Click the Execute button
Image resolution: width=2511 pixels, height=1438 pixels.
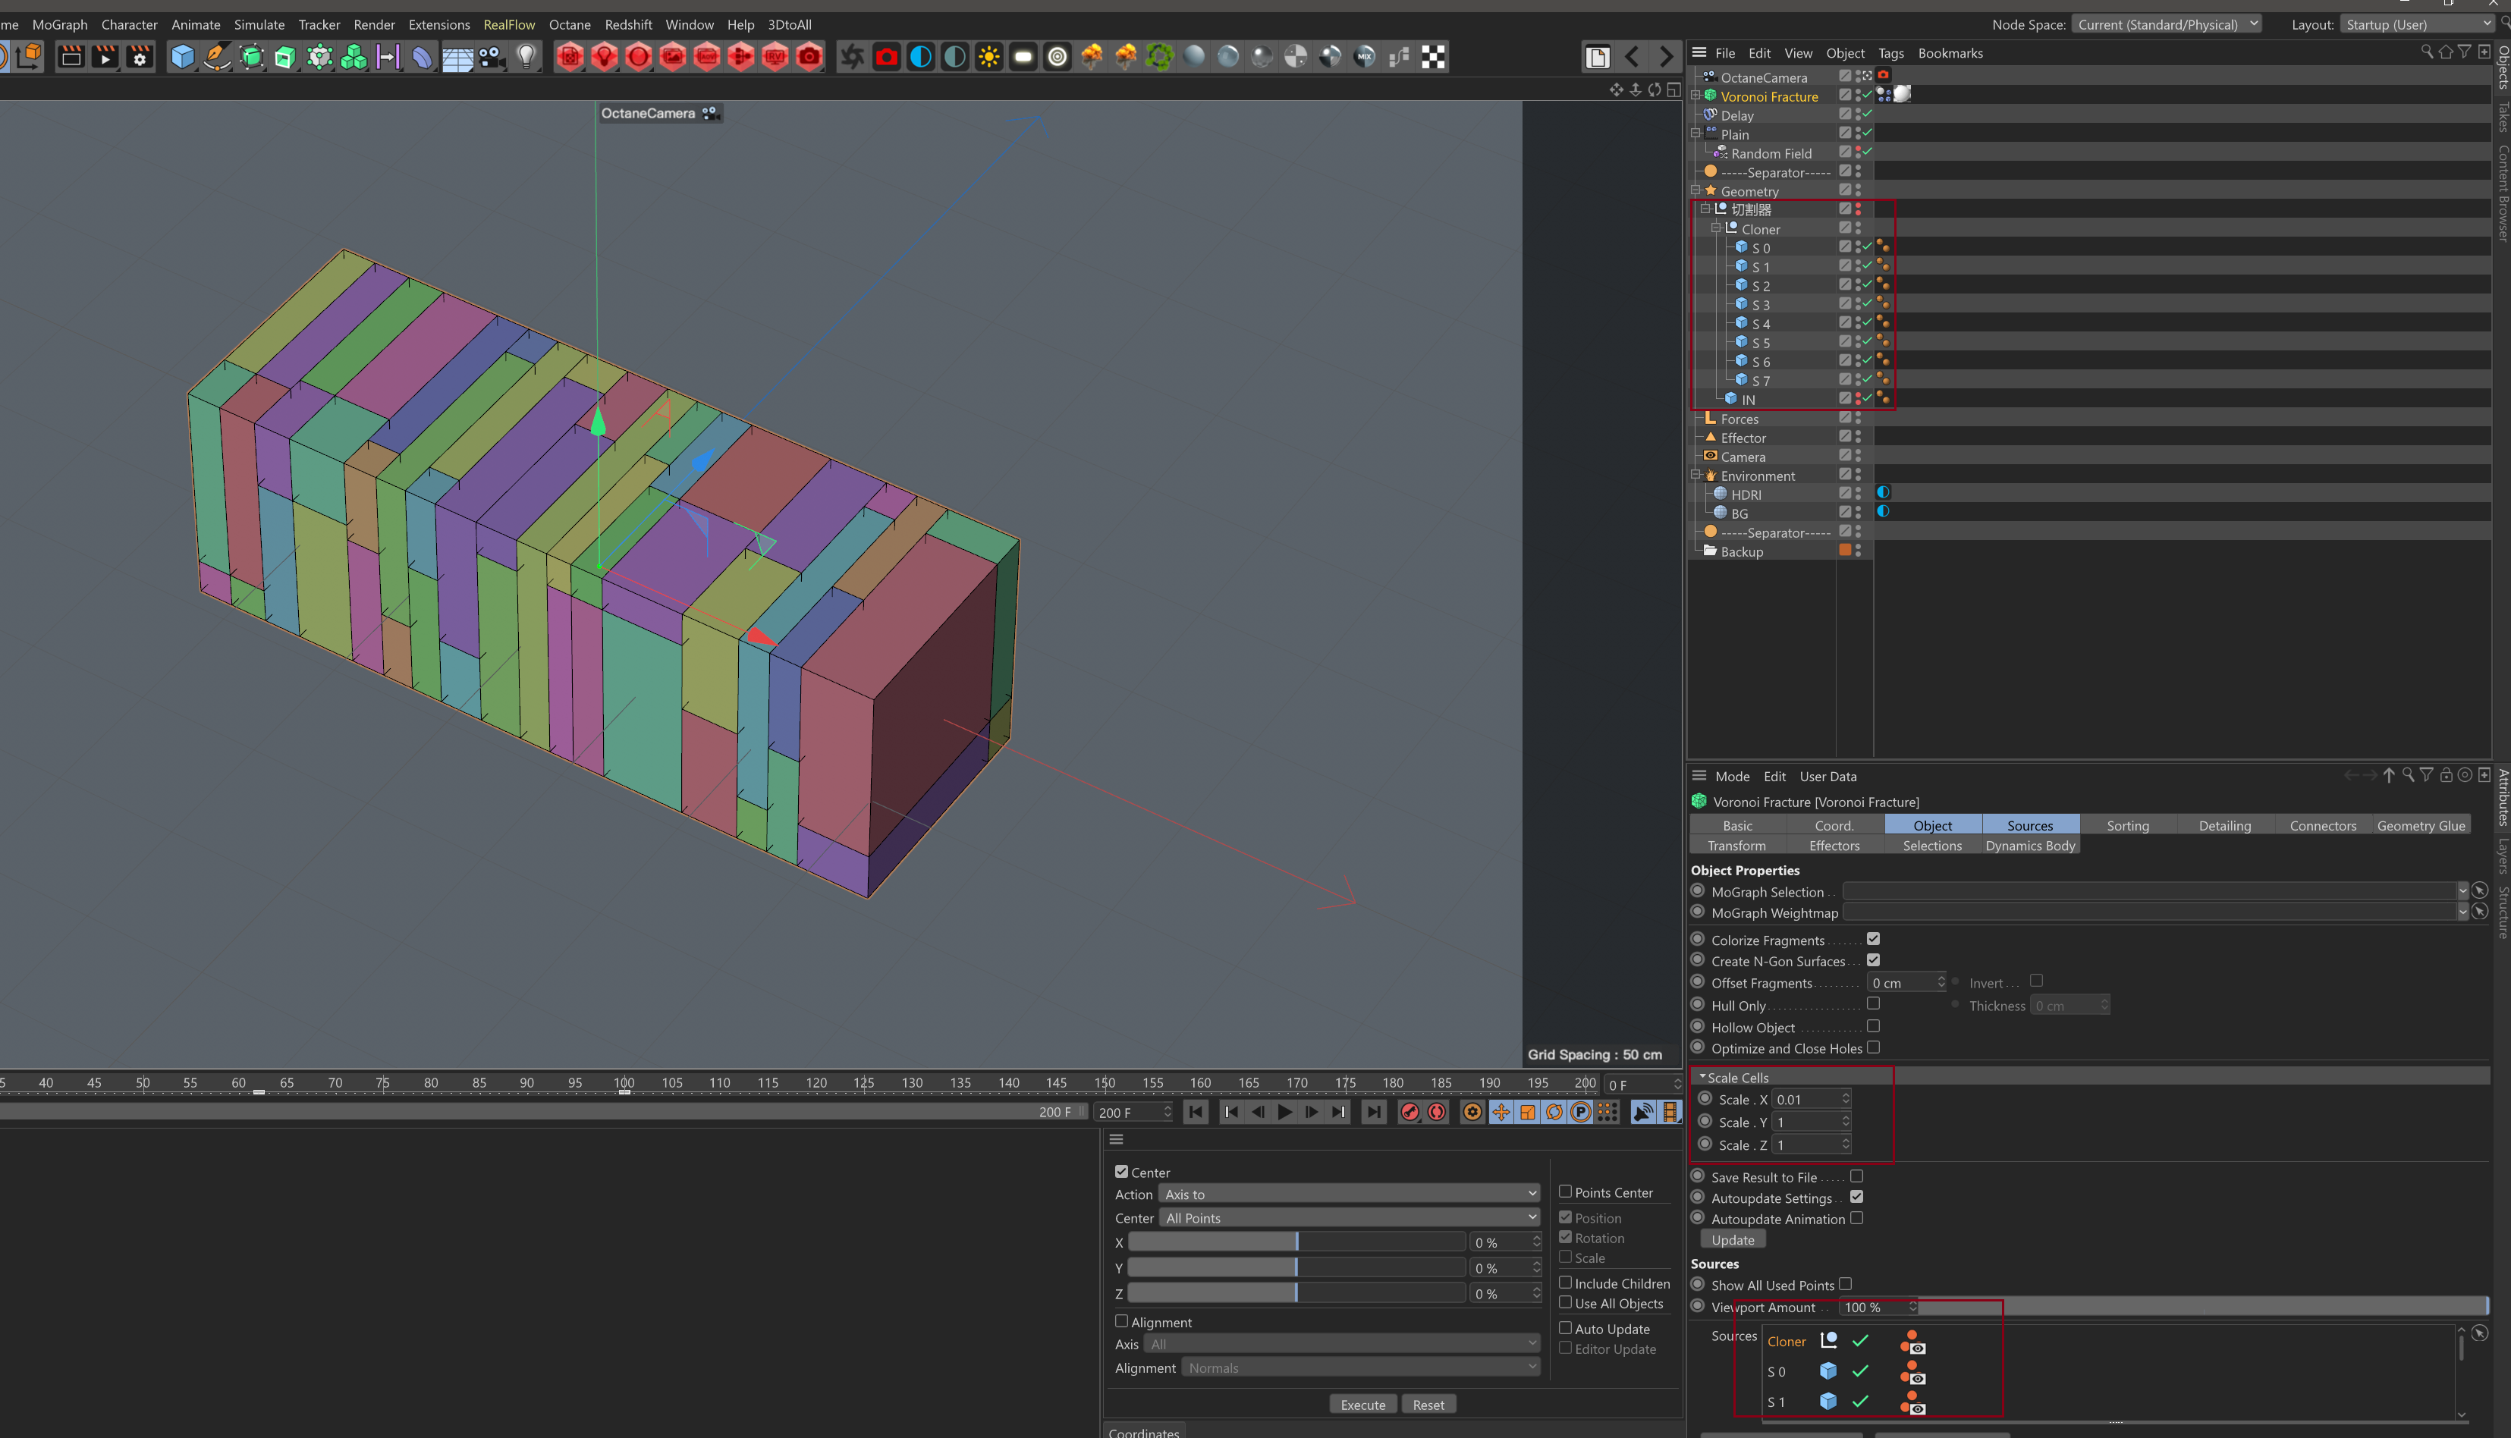pyautogui.click(x=1363, y=1405)
